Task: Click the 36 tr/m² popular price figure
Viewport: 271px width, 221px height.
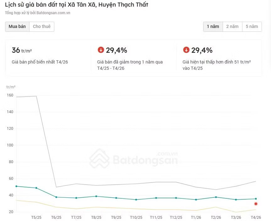Action: tap(22, 50)
